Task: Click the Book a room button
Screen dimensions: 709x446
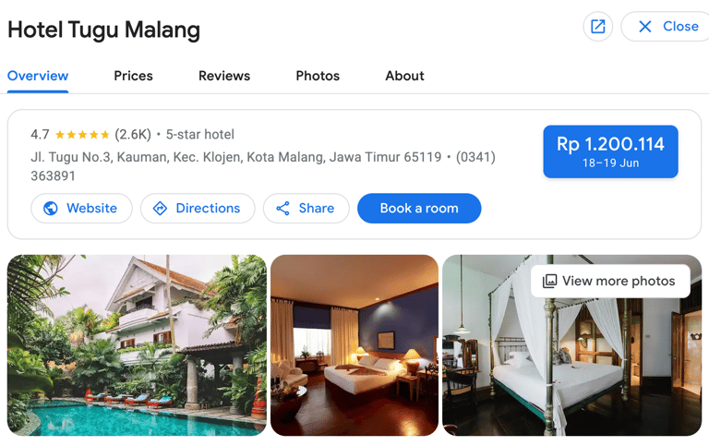Action: (x=419, y=208)
